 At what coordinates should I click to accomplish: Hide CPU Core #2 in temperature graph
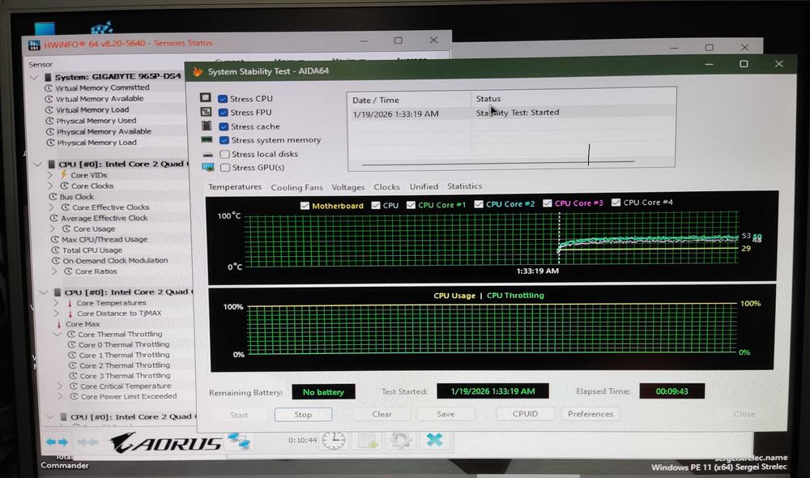point(479,204)
